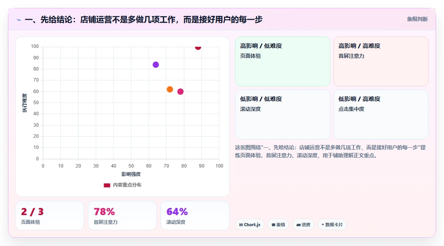Open the 低影响 / 低难度 quadrant card
This screenshot has height=246, width=444.
(283, 114)
